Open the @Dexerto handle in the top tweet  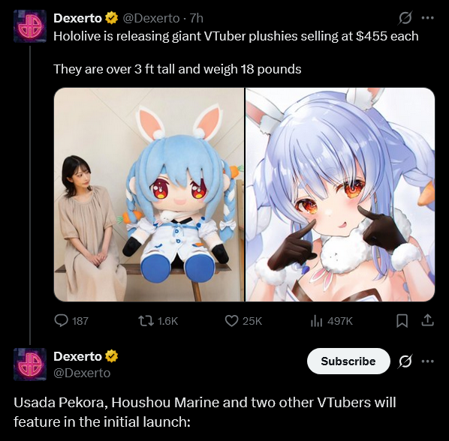(151, 18)
